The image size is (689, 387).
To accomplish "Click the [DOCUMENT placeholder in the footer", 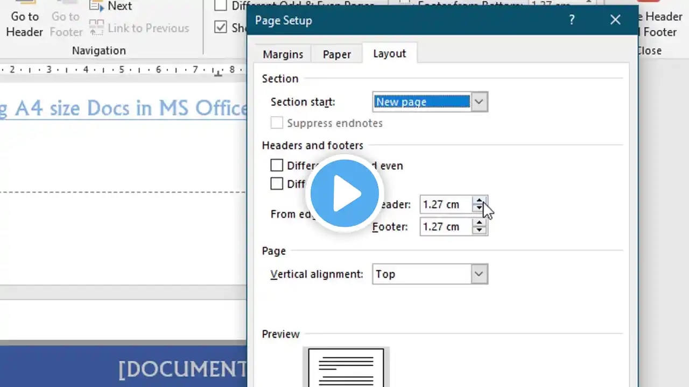I will (182, 369).
